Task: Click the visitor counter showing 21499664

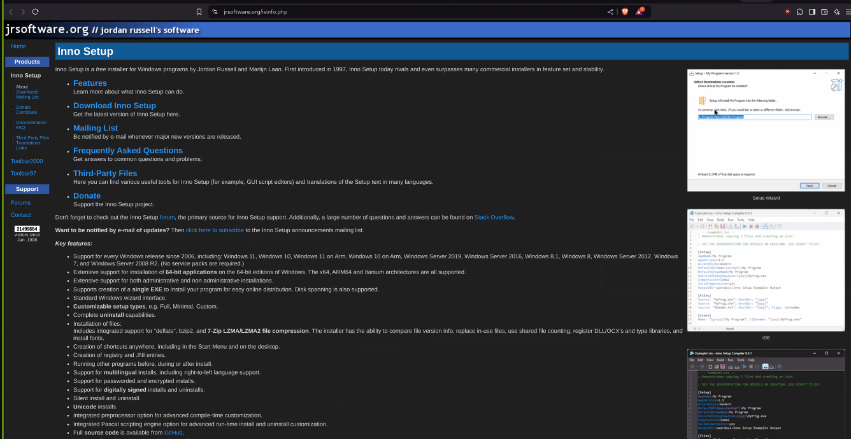Action: [x=27, y=229]
